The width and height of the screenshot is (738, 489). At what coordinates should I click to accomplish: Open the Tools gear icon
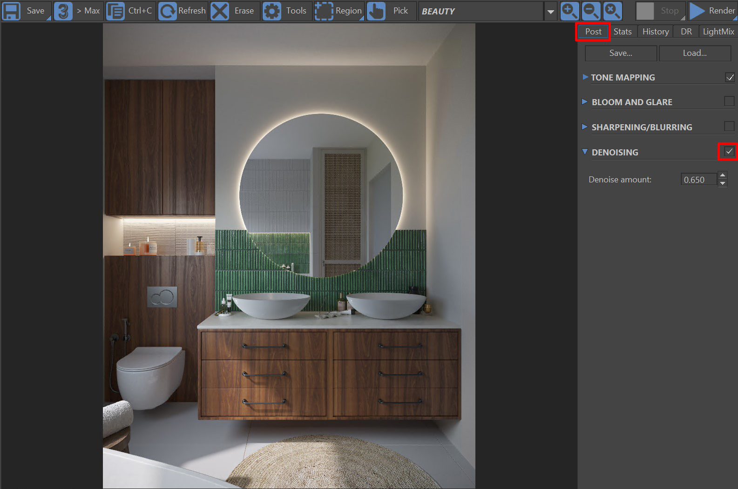[272, 11]
